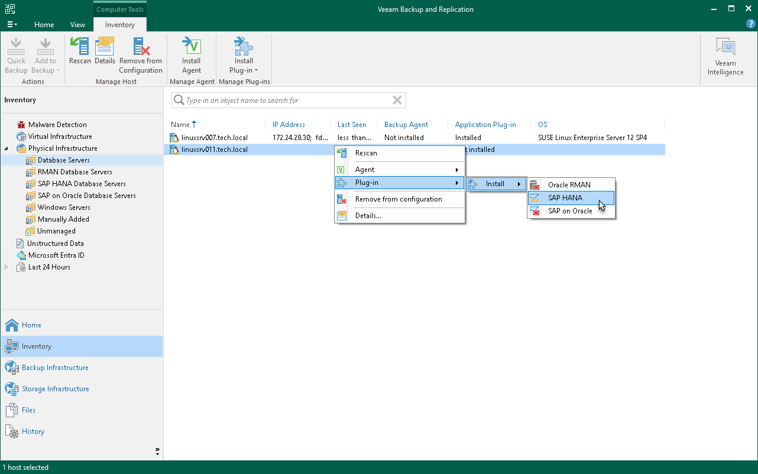Open the help question mark icon
Screen dimensions: 758x474
[751, 24]
